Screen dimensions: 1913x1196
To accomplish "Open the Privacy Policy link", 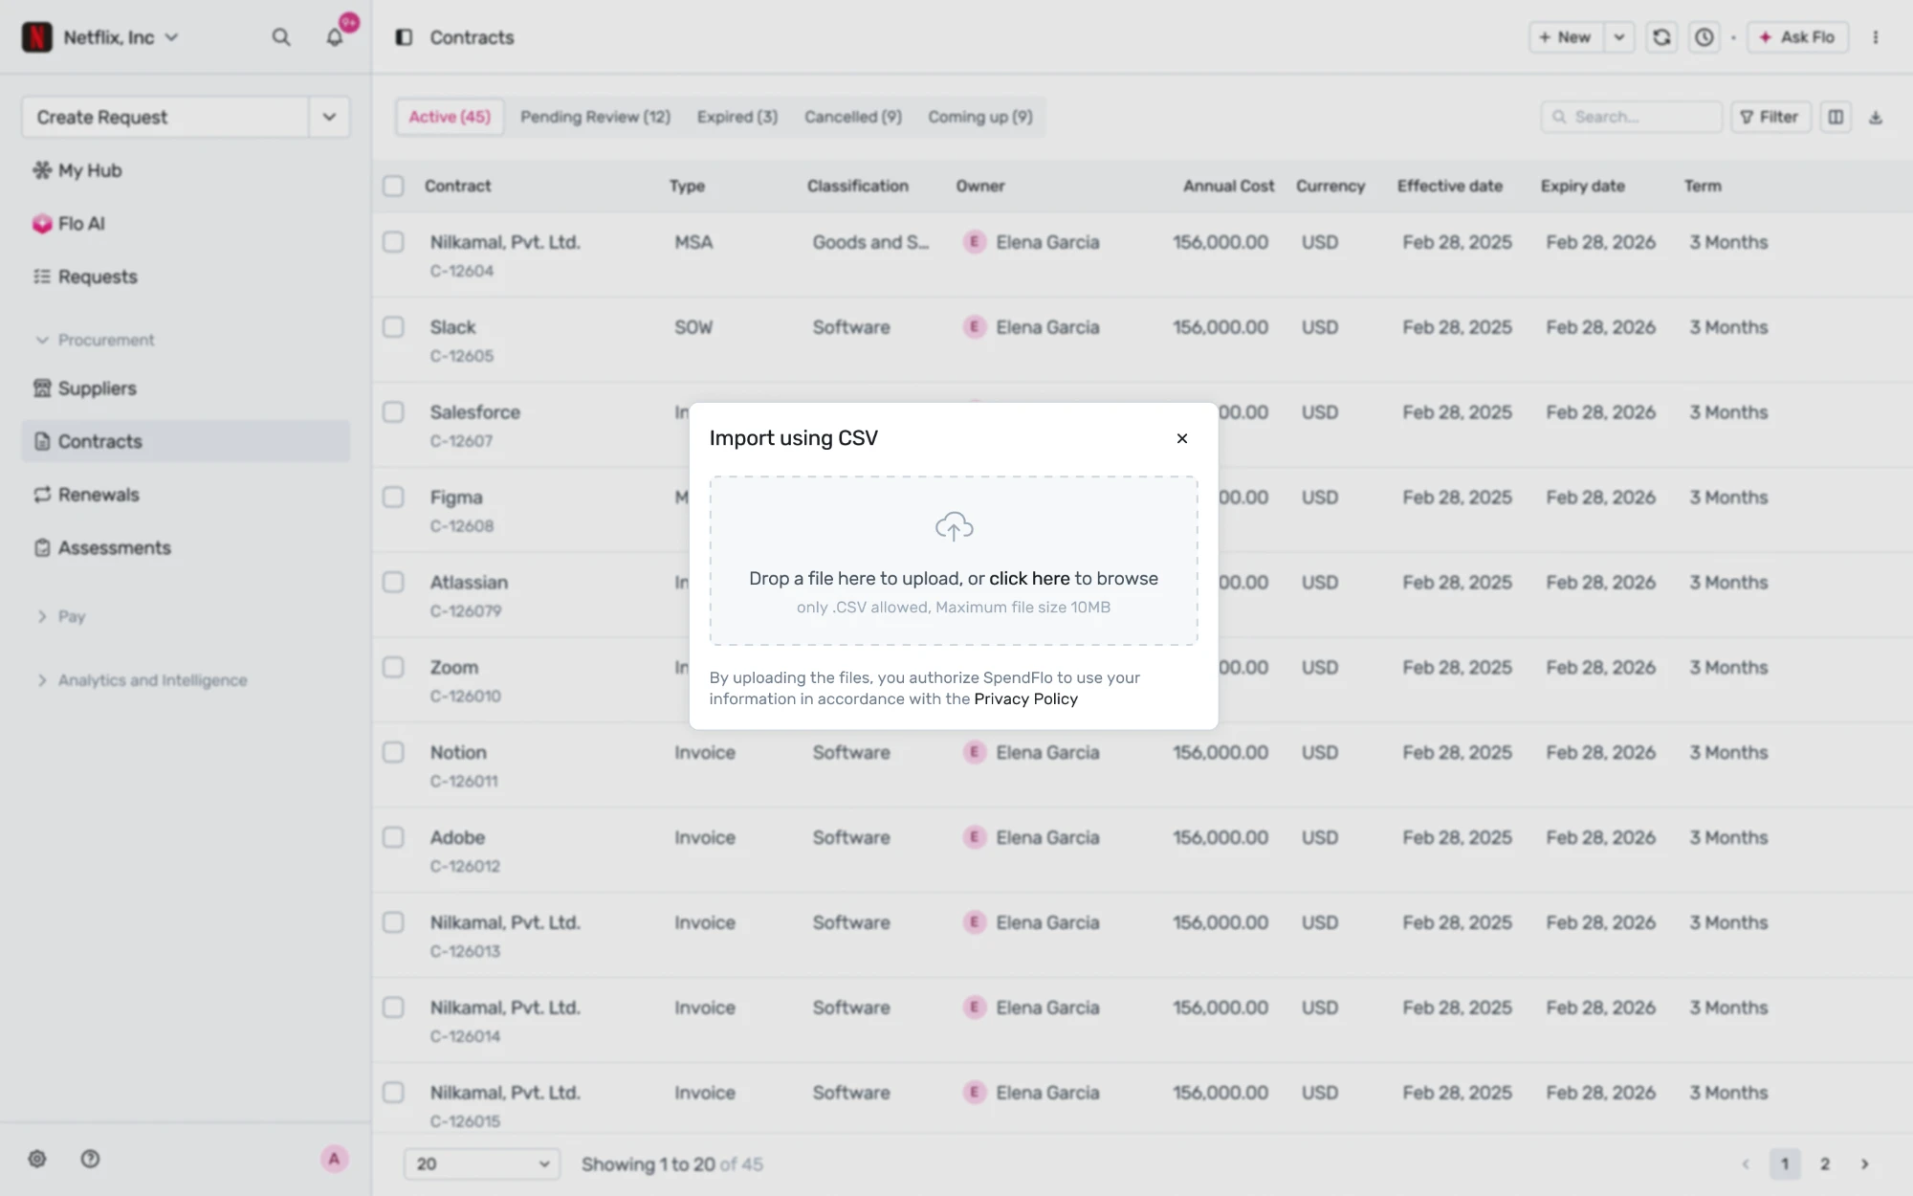I will (1025, 698).
